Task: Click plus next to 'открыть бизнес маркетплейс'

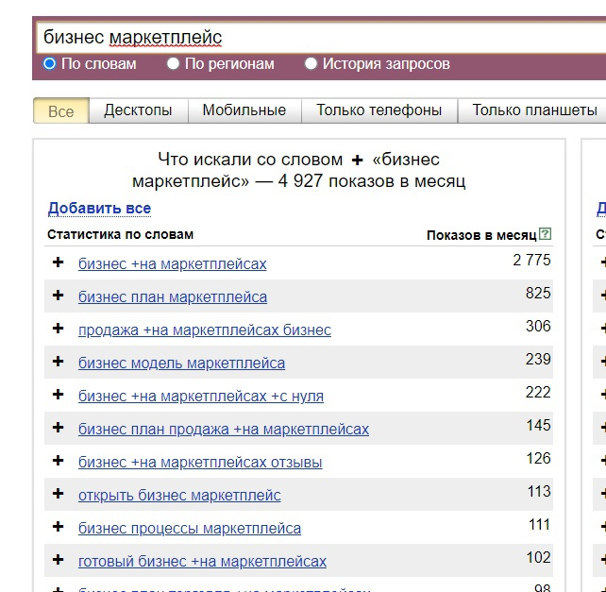Action: (58, 494)
